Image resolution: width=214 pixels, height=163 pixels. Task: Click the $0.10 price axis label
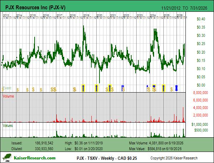click(x=201, y=69)
